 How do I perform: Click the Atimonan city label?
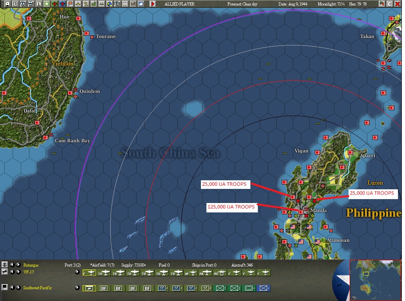pyautogui.click(x=338, y=240)
